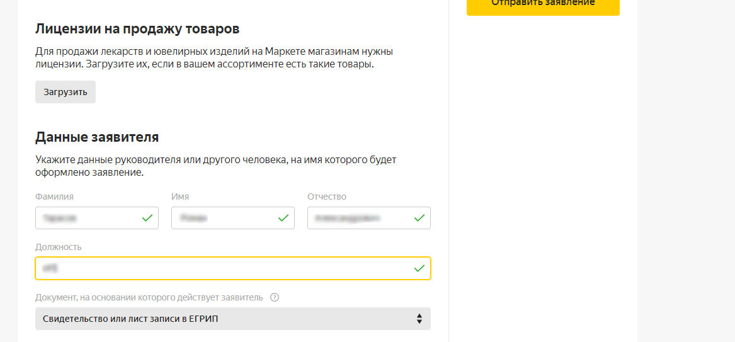Screen dimensions: 735x342
Task: Click the green checkmark in the Имя field
Action: (283, 218)
